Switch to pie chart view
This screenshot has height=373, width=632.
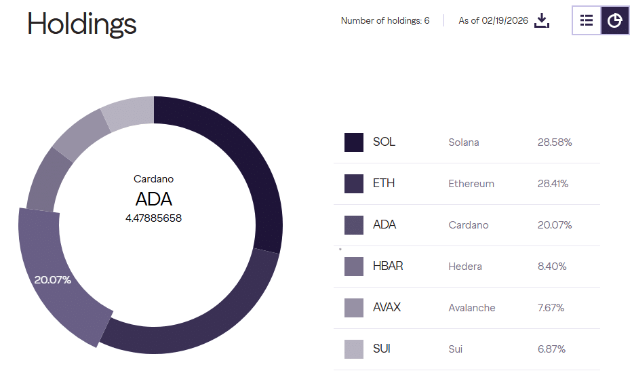pyautogui.click(x=614, y=20)
